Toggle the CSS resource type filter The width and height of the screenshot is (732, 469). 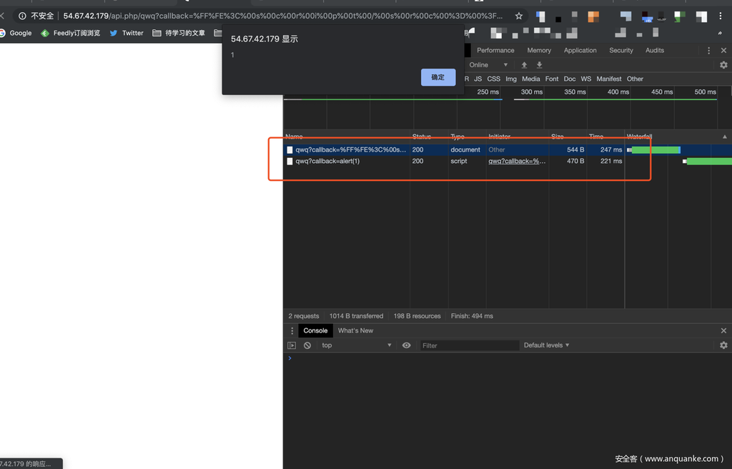pos(494,79)
